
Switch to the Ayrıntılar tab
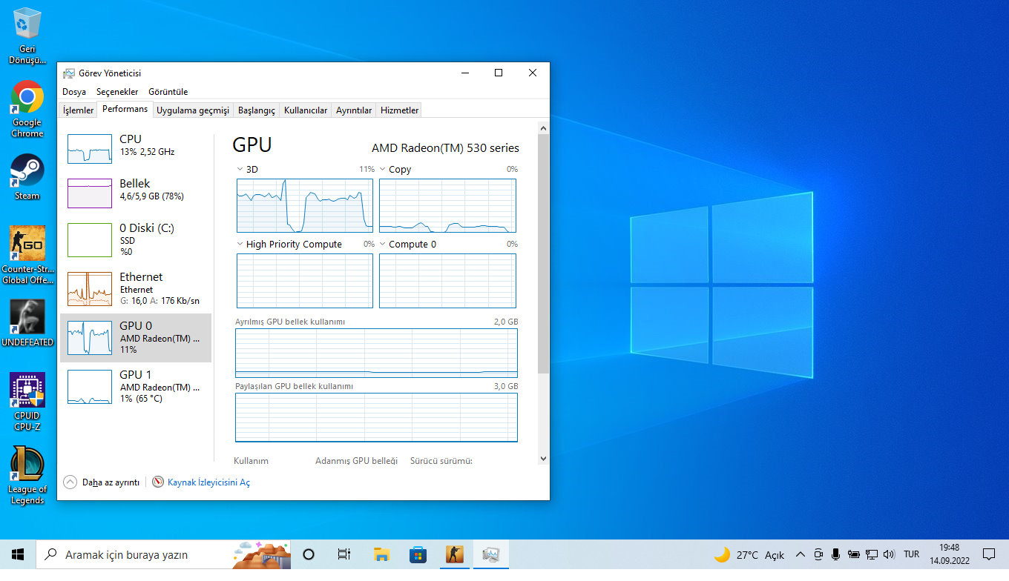[354, 110]
